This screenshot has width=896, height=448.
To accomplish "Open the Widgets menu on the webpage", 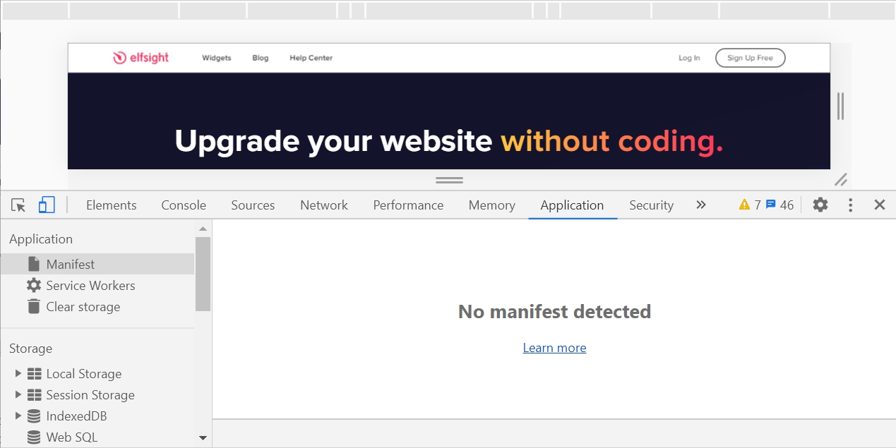I will click(x=215, y=57).
